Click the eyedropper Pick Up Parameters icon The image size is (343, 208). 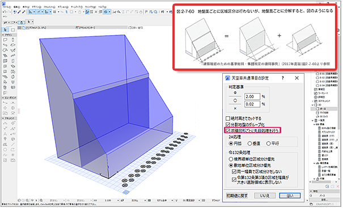(x=19, y=12)
